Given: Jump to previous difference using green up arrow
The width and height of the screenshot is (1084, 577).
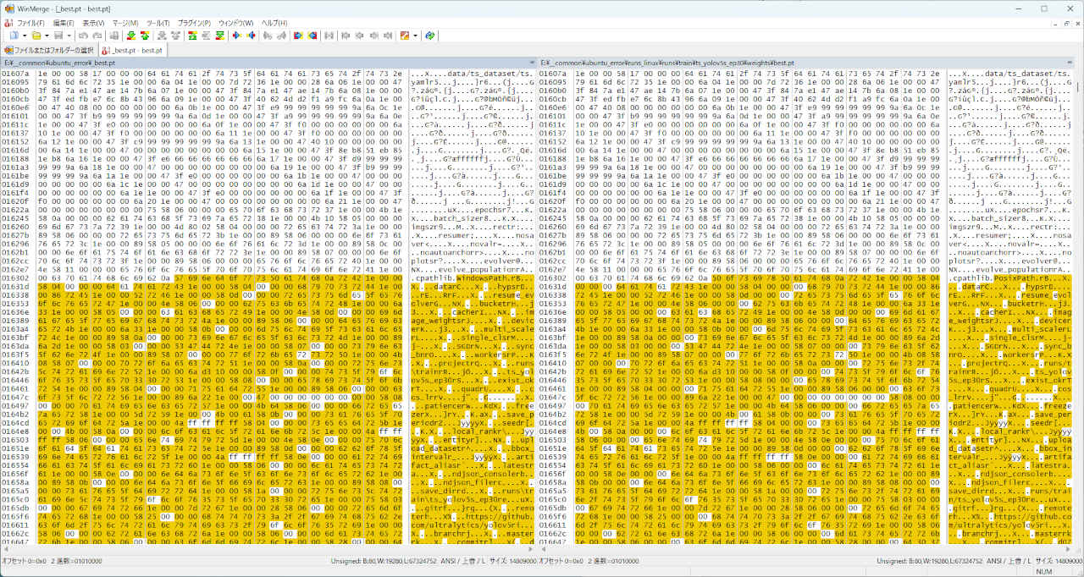Looking at the screenshot, I should 144,36.
